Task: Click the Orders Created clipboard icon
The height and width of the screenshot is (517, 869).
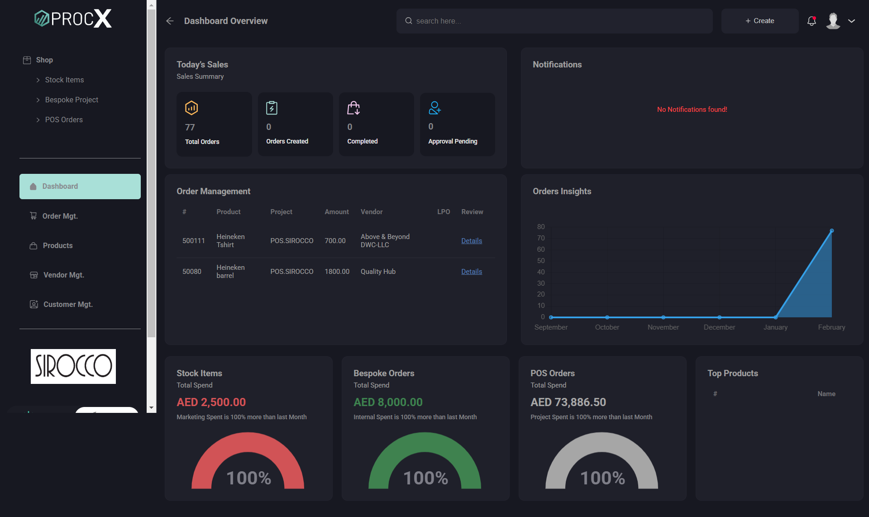Action: (272, 108)
